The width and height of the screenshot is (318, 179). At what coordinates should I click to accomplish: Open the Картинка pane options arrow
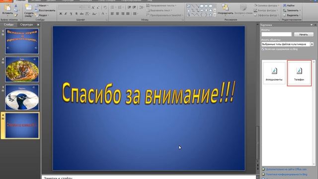312,25
